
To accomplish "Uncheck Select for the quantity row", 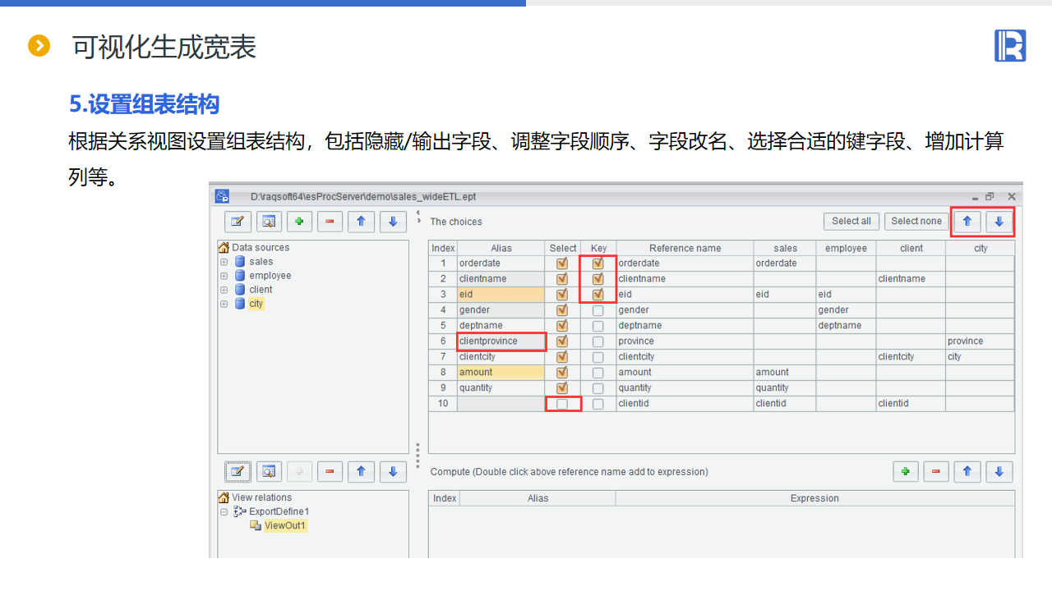I will [x=562, y=388].
